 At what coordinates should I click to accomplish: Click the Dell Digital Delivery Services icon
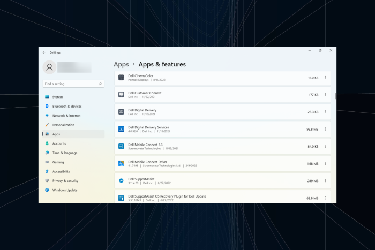point(121,129)
